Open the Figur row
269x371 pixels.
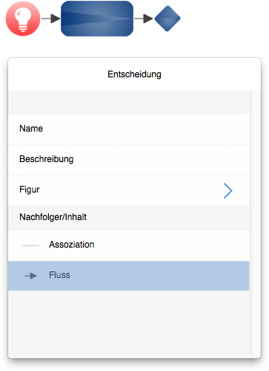(x=129, y=190)
